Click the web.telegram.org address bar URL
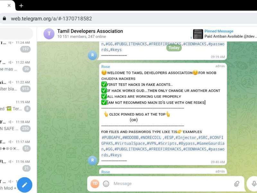This screenshot has height=193, width=257. [x=51, y=19]
